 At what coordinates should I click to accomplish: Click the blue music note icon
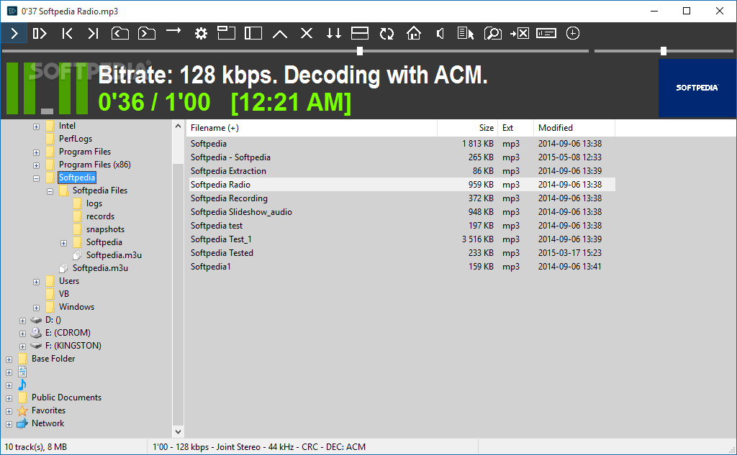pyautogui.click(x=22, y=385)
